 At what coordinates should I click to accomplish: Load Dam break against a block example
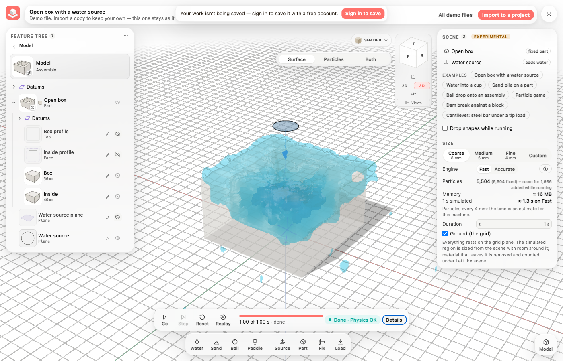coord(475,105)
